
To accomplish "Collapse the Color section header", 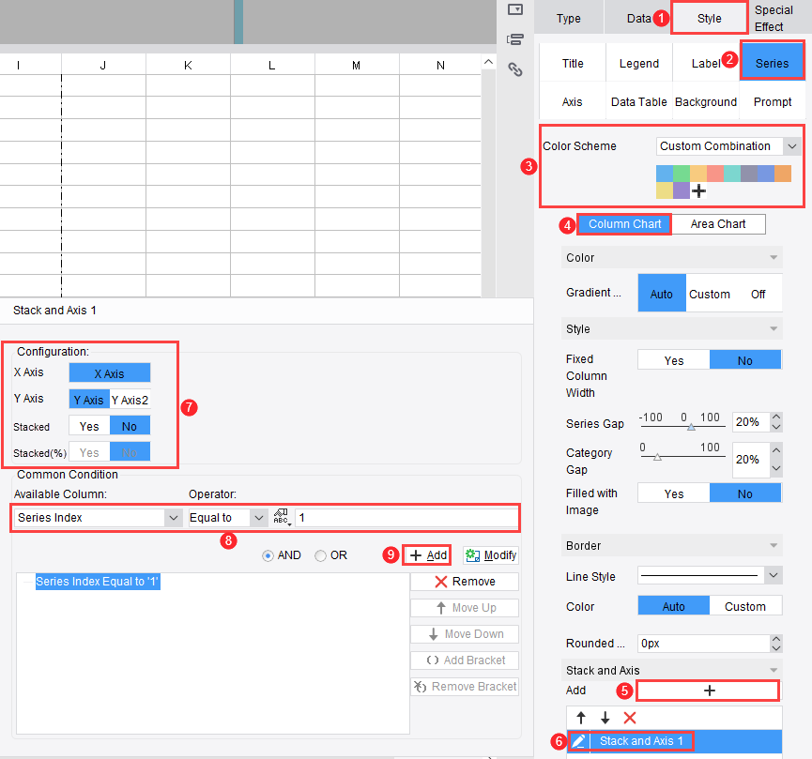I will [x=672, y=257].
